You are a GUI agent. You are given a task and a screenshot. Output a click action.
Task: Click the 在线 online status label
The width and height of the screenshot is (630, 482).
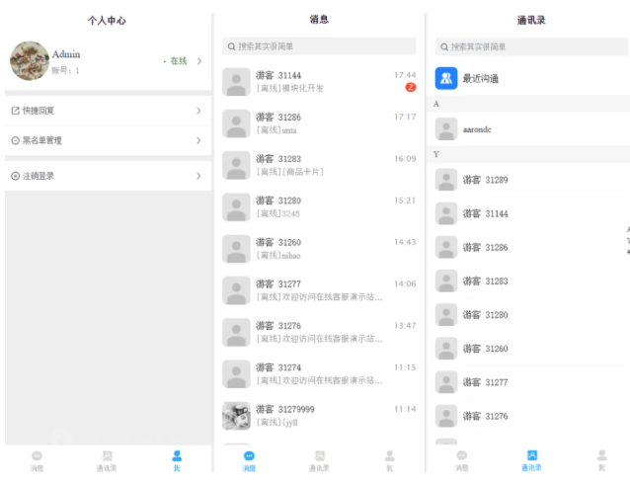pos(179,61)
